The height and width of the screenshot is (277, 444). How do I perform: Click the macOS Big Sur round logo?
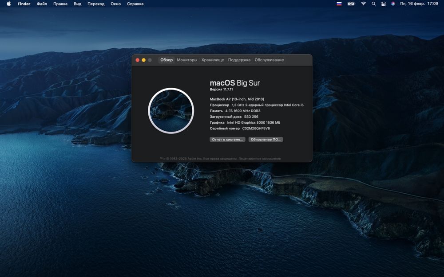171,110
